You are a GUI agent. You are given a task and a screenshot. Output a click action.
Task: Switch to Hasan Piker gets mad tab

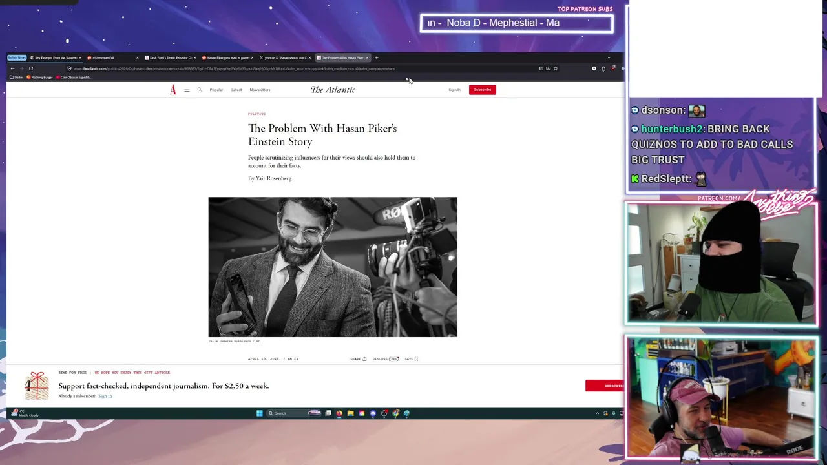(x=228, y=57)
